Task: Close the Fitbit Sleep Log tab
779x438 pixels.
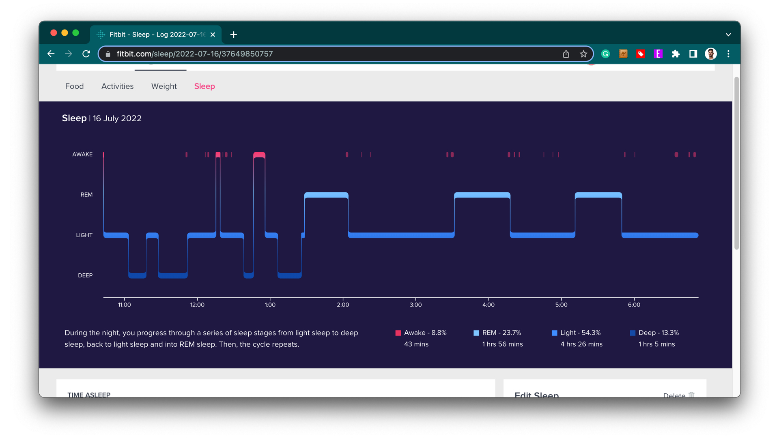Action: 213,34
